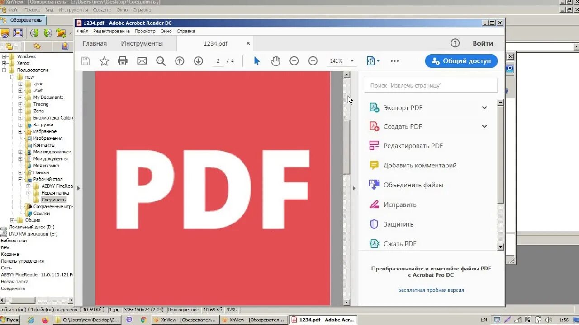The width and height of the screenshot is (579, 325).
Task: Click the Save file icon in Acrobat toolbar
Action: coord(85,61)
